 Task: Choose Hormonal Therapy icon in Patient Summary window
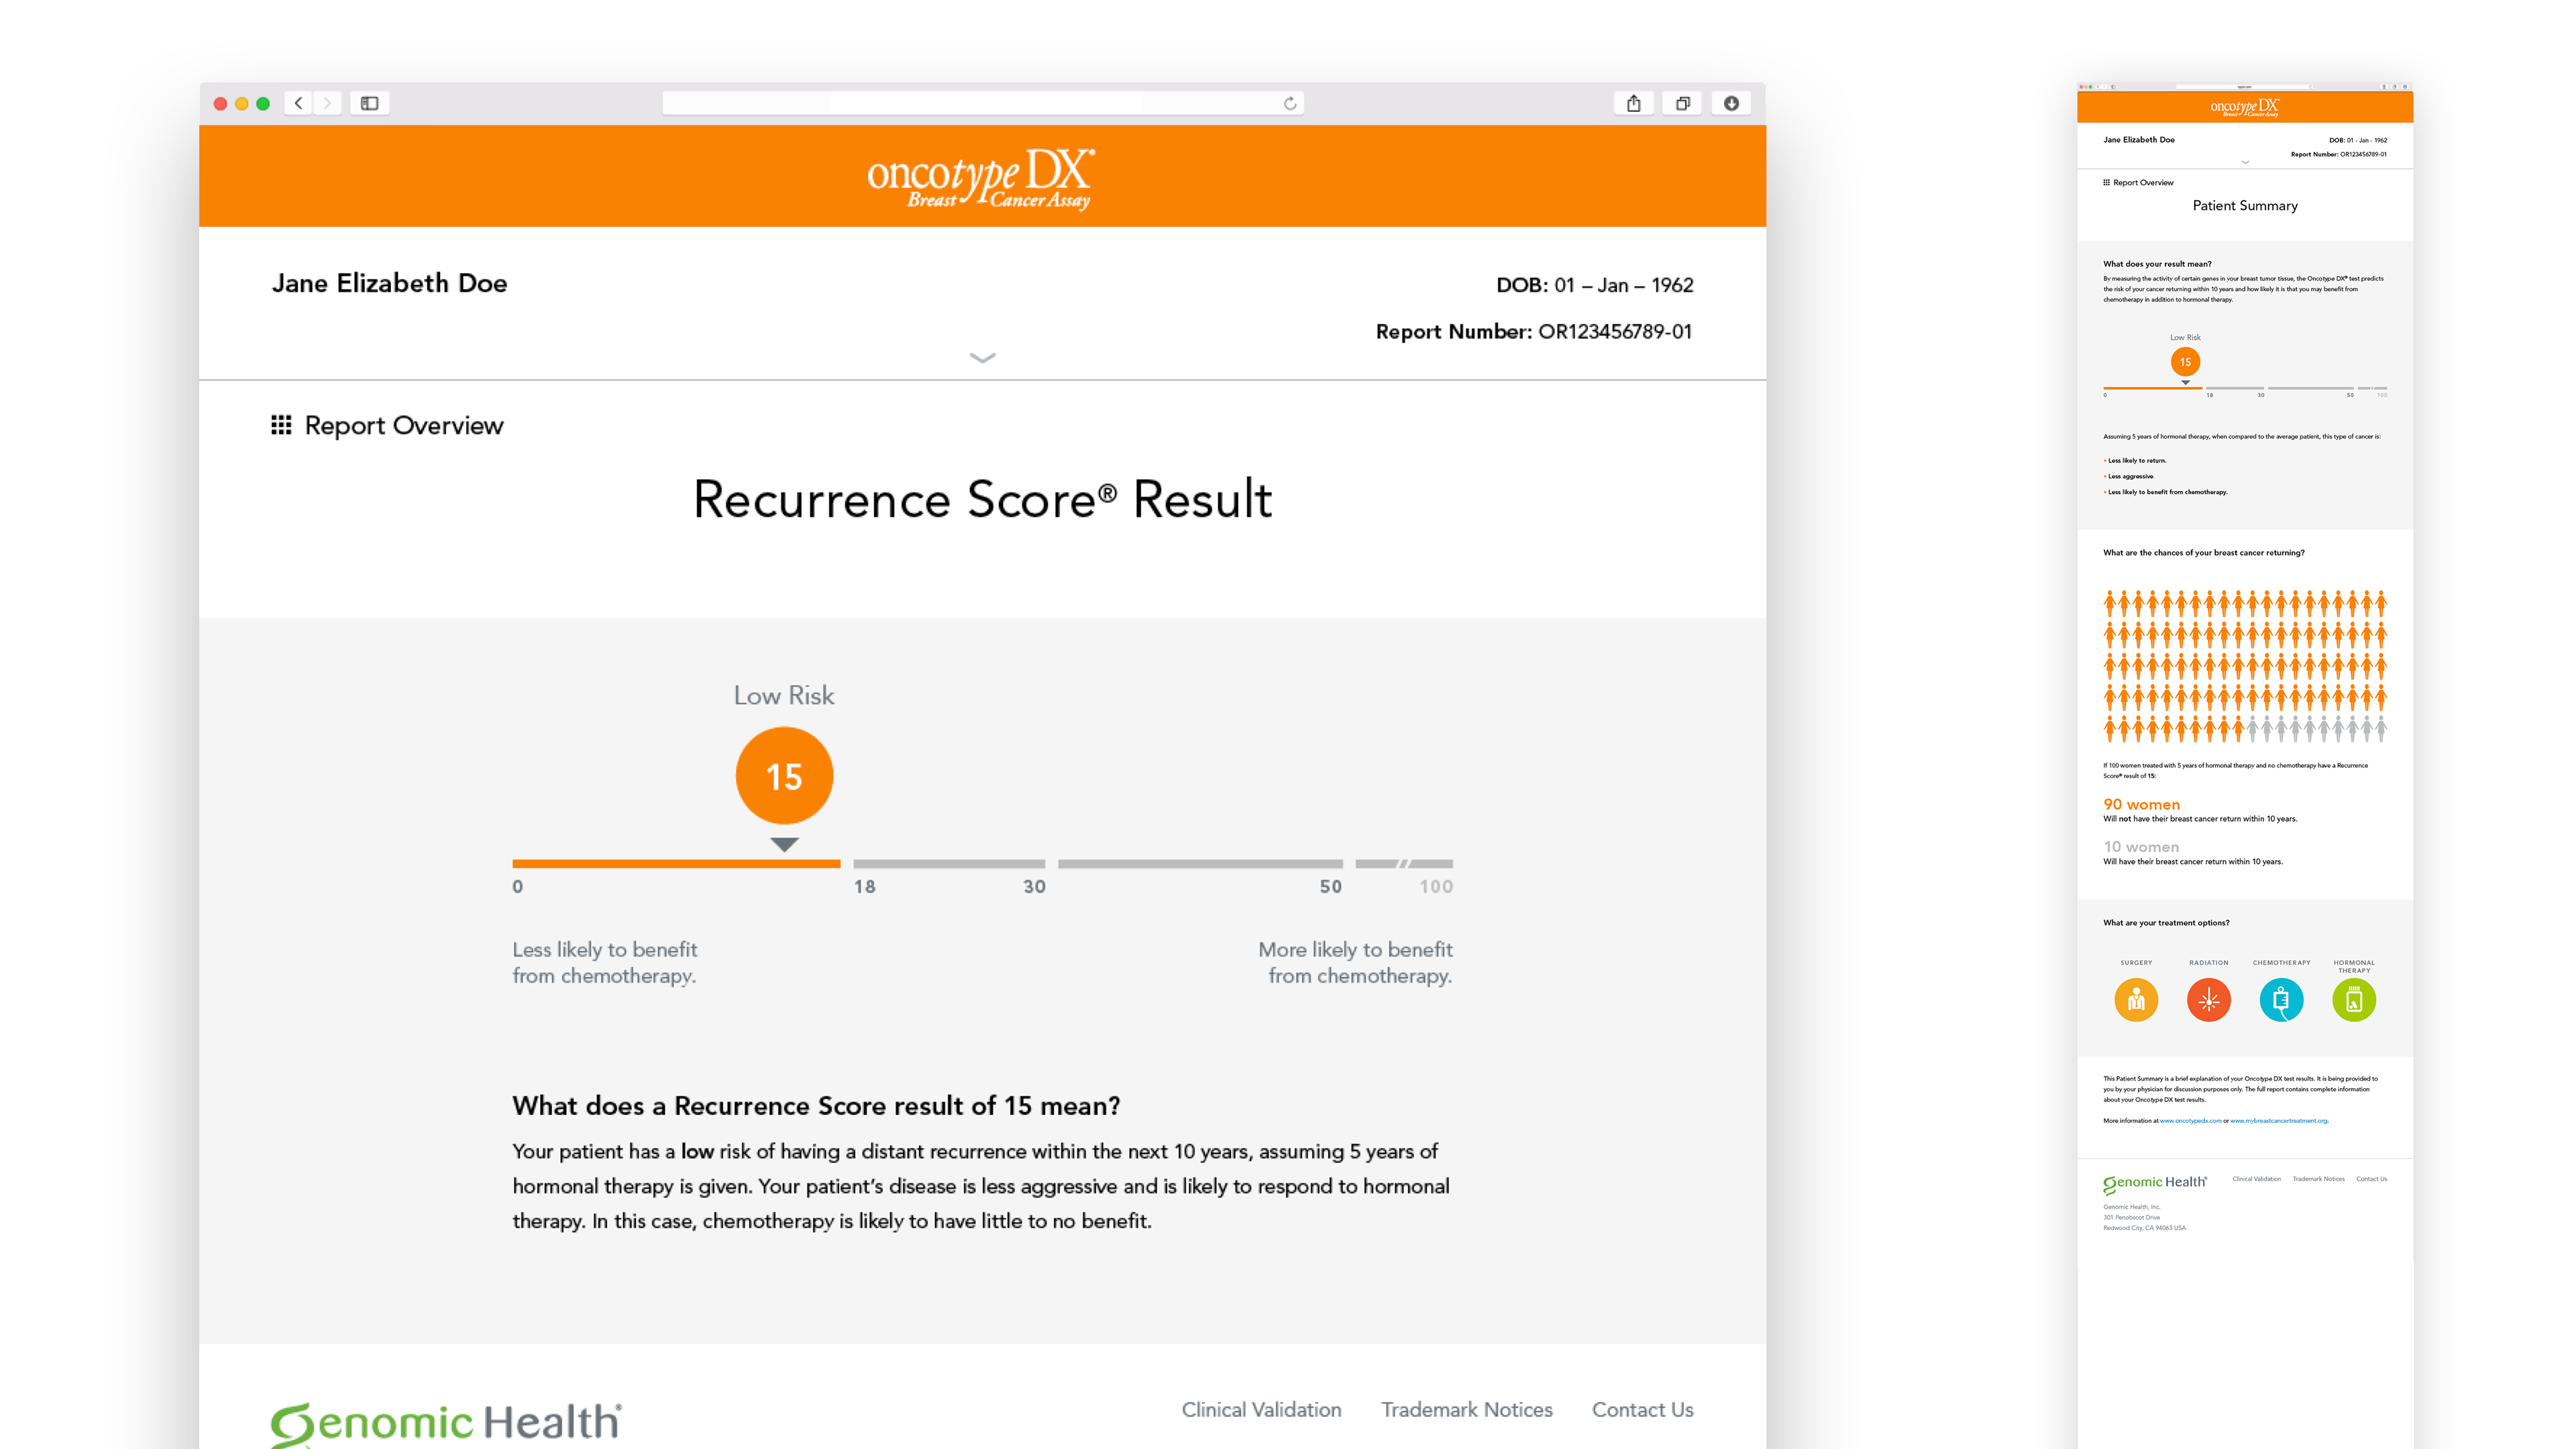2354,1000
